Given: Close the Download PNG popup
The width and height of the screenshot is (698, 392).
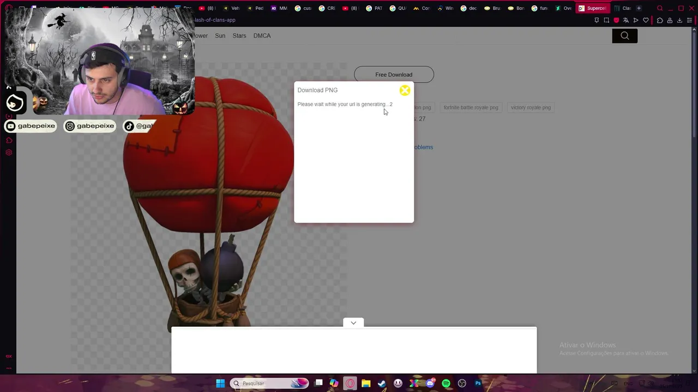Looking at the screenshot, I should [x=405, y=90].
